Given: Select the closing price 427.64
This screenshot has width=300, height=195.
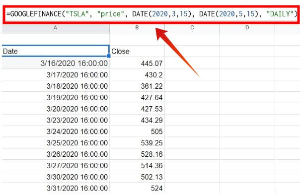Looking at the screenshot, I should pos(137,97).
